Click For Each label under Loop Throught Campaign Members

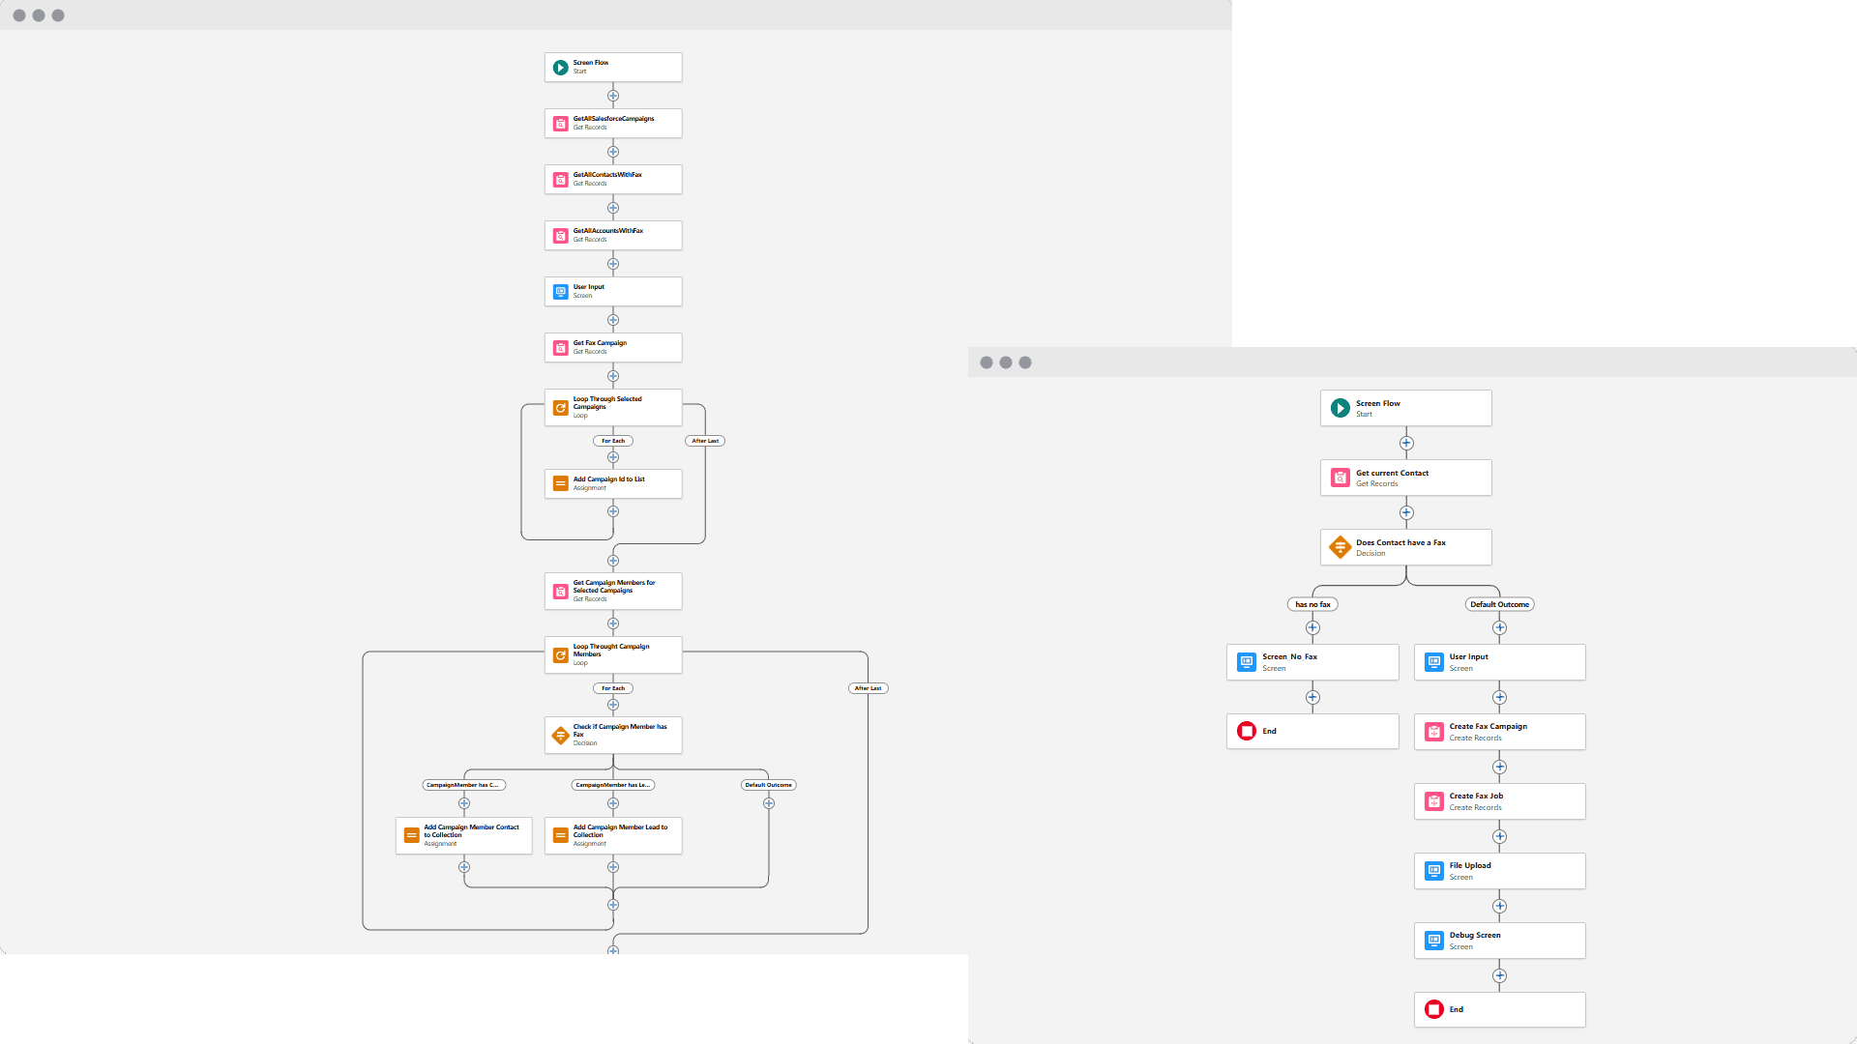(613, 688)
